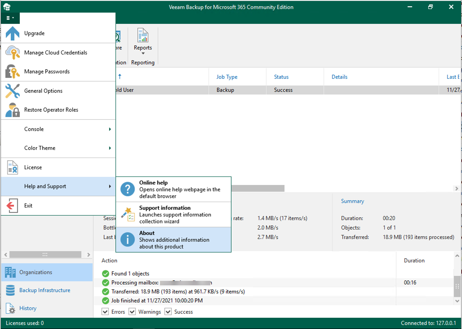Click the Reports chart icon
This screenshot has width=462, height=329.
(x=143, y=36)
